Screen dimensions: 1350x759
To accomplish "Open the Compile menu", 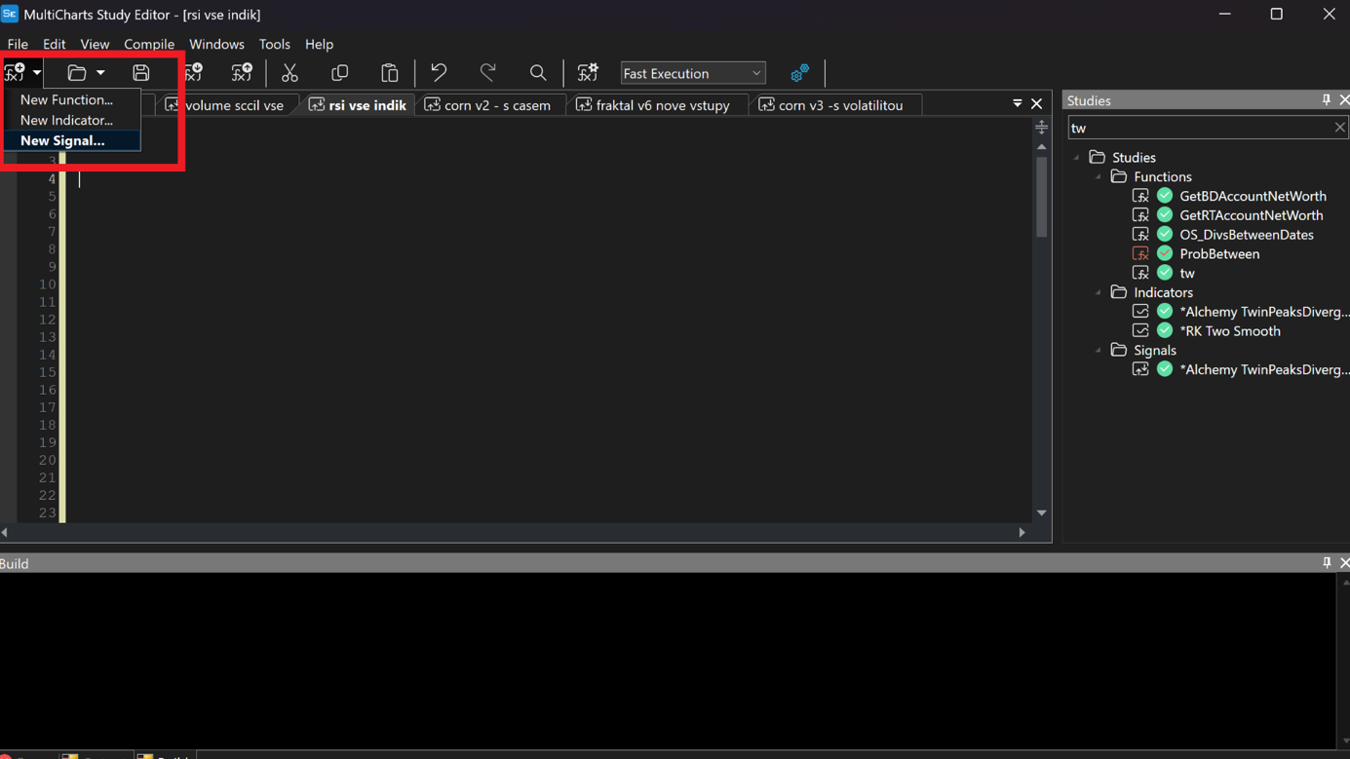I will (x=149, y=44).
